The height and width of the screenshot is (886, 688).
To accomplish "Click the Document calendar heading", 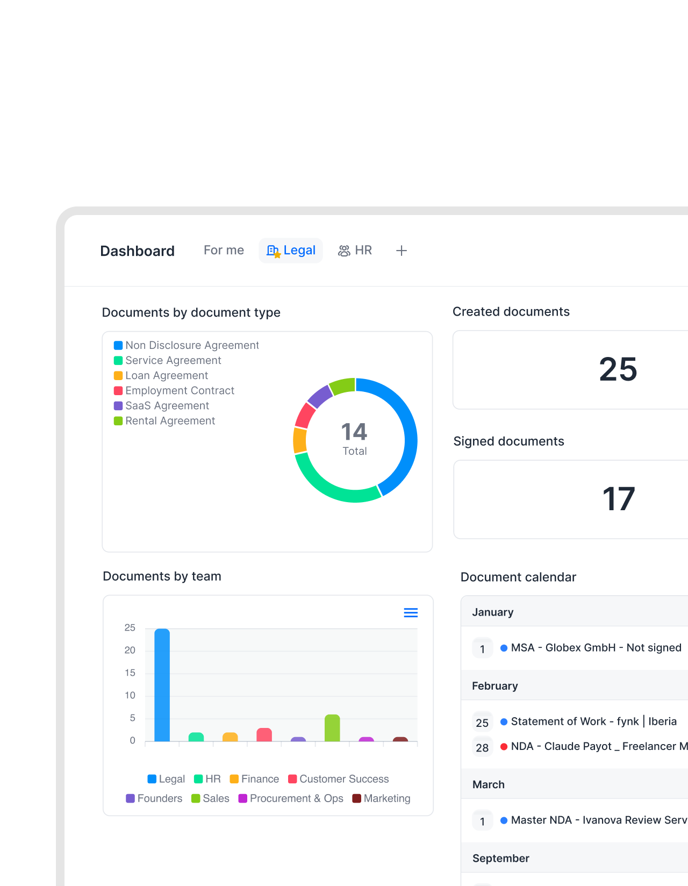I will [518, 577].
